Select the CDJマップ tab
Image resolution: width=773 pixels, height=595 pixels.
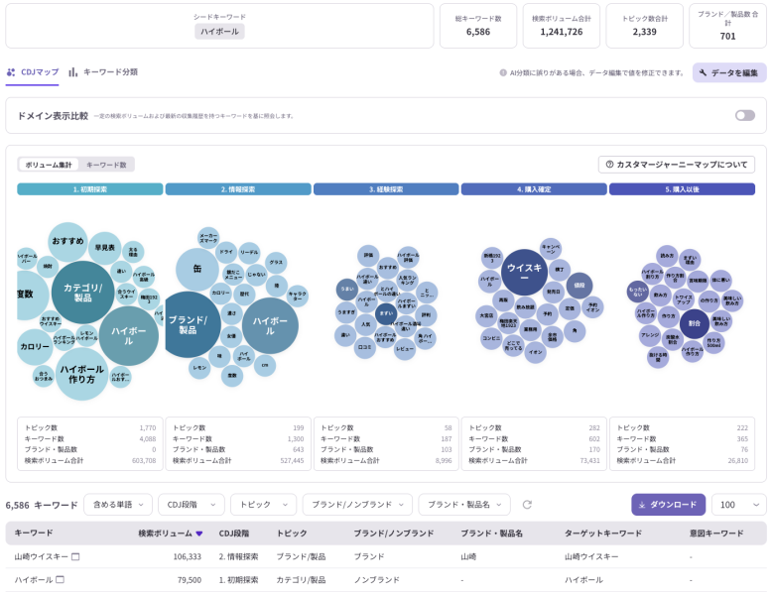33,72
